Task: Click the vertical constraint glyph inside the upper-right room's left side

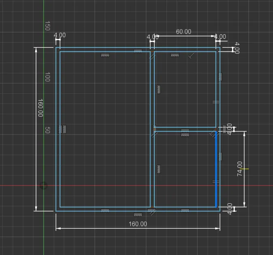Action: coord(158,89)
